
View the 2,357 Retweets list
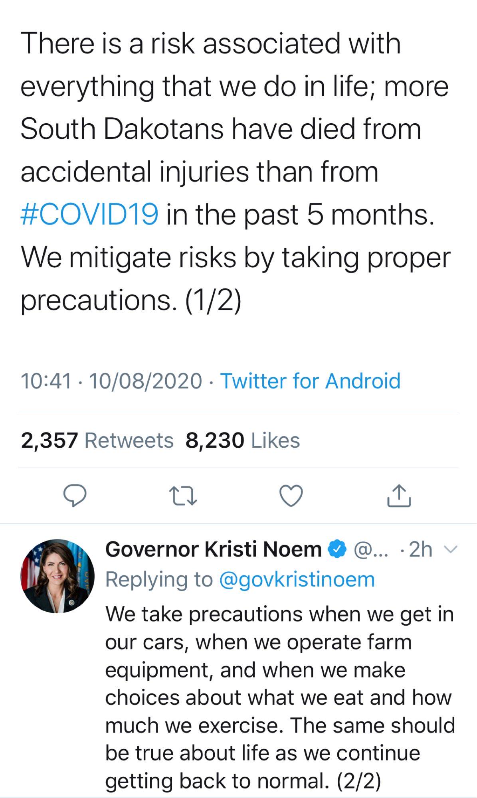tap(97, 440)
